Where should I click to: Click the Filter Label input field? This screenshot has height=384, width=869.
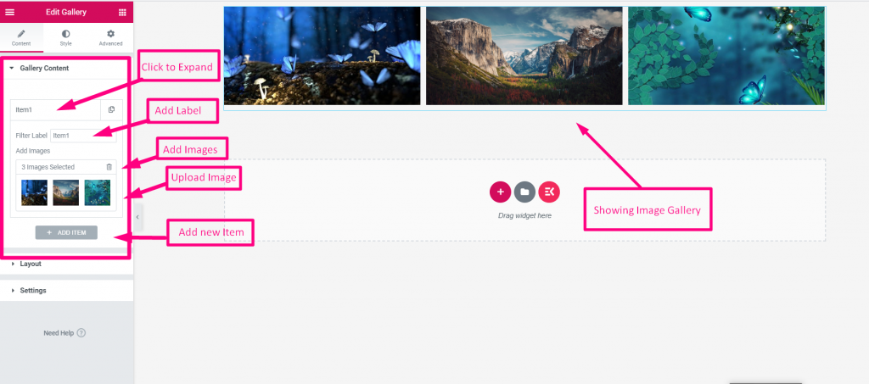[83, 136]
